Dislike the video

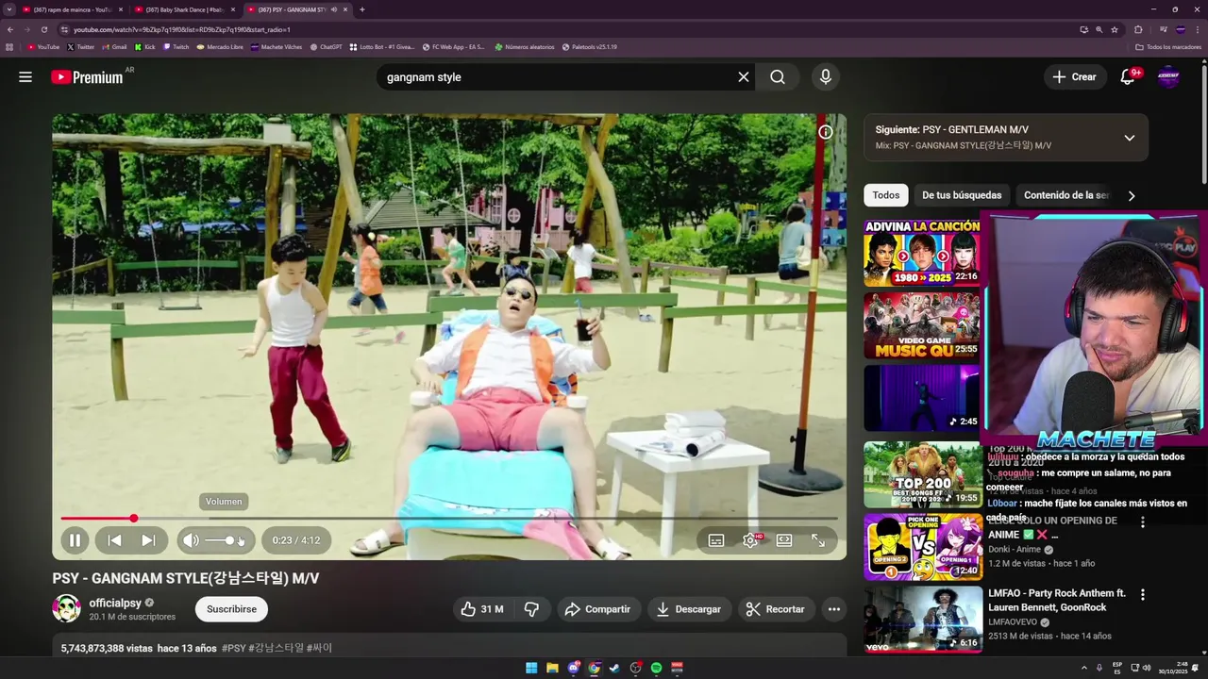531,609
